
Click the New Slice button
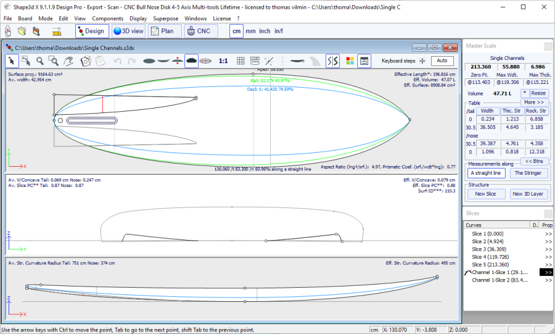pyautogui.click(x=486, y=194)
